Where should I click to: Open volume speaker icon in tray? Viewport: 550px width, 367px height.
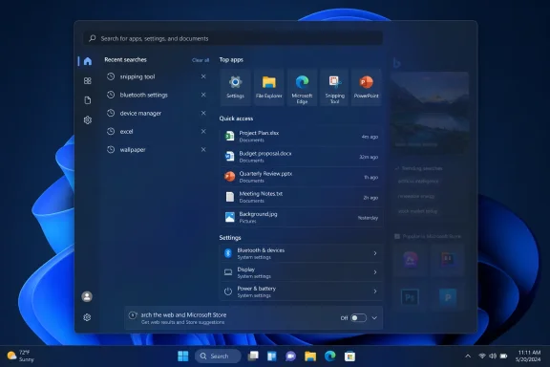click(493, 356)
